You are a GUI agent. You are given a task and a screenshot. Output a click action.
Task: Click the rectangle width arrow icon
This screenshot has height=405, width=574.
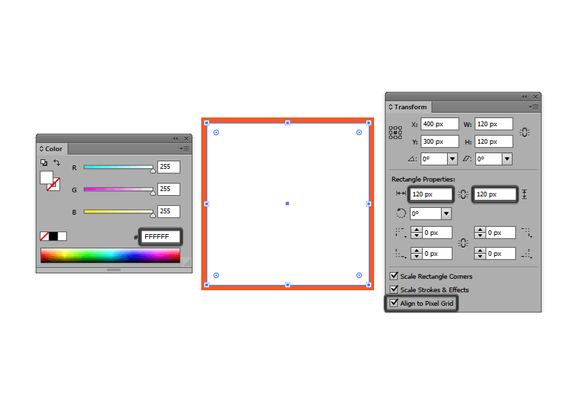click(401, 194)
